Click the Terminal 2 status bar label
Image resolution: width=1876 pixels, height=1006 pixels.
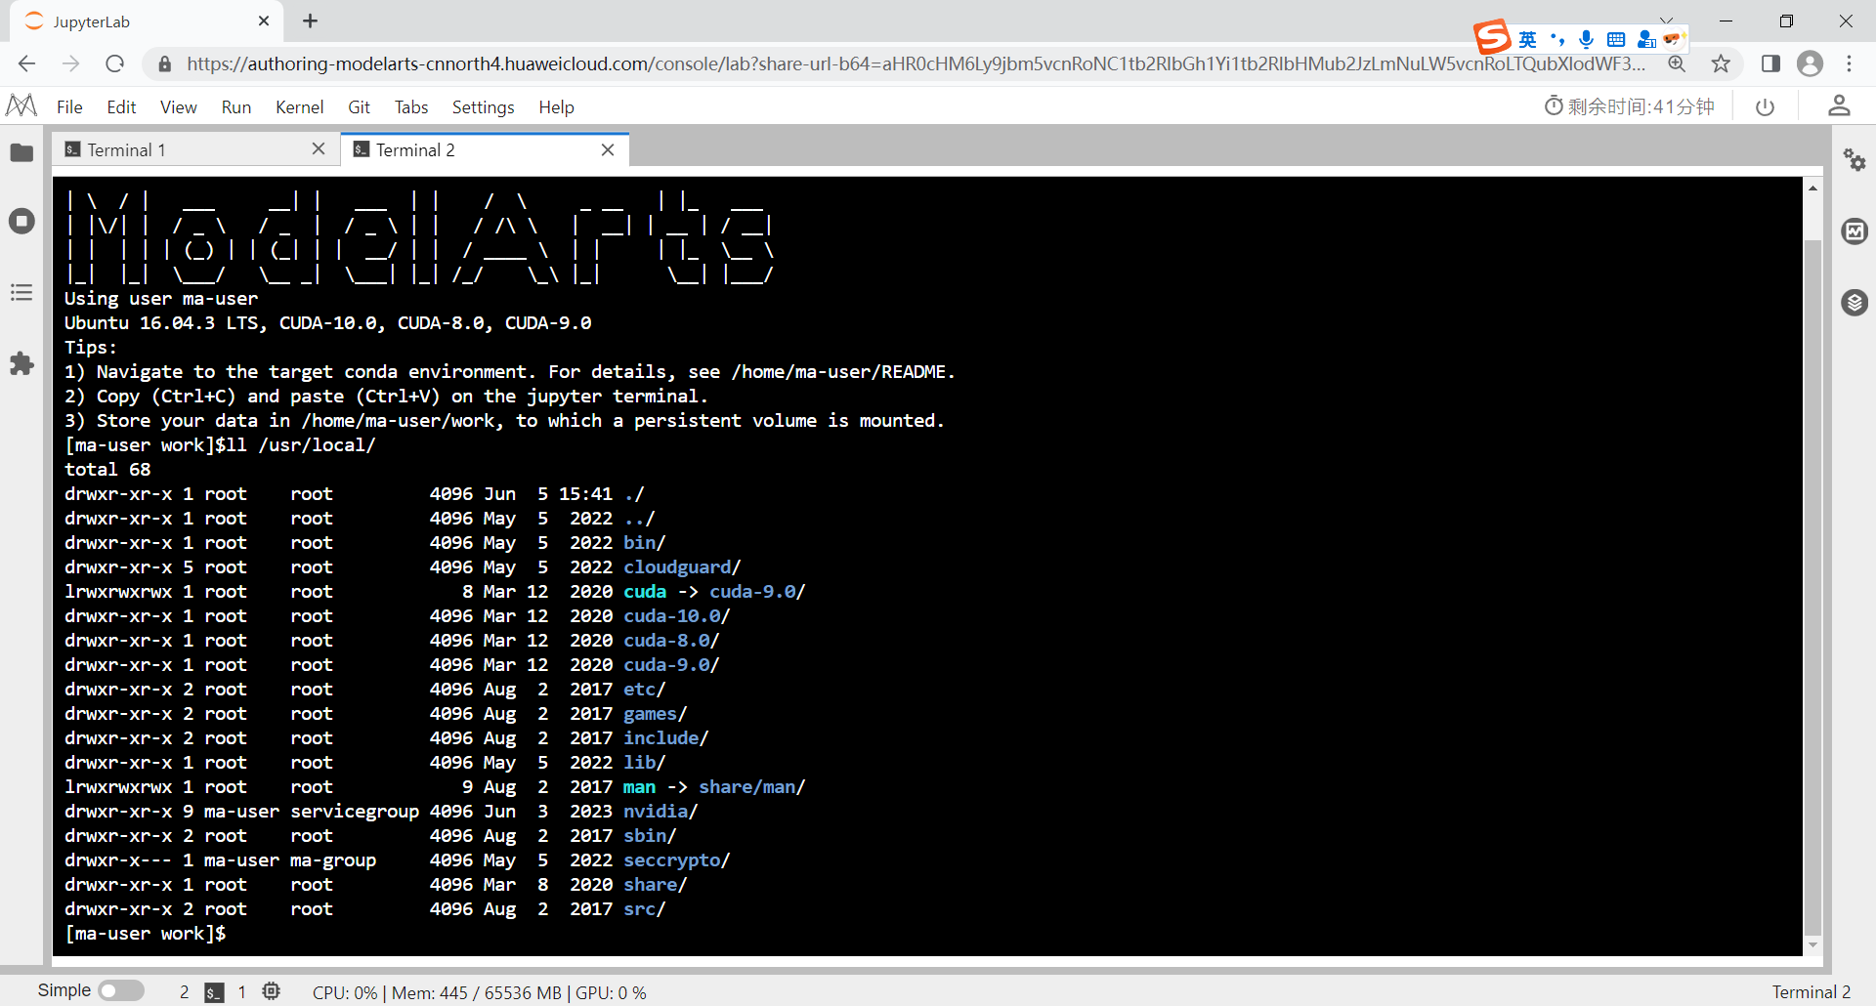coord(1812,992)
